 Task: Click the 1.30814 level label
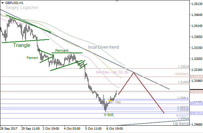point(183,97)
